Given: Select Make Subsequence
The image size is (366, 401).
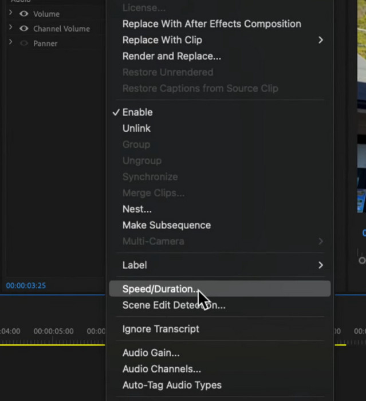Looking at the screenshot, I should point(166,225).
